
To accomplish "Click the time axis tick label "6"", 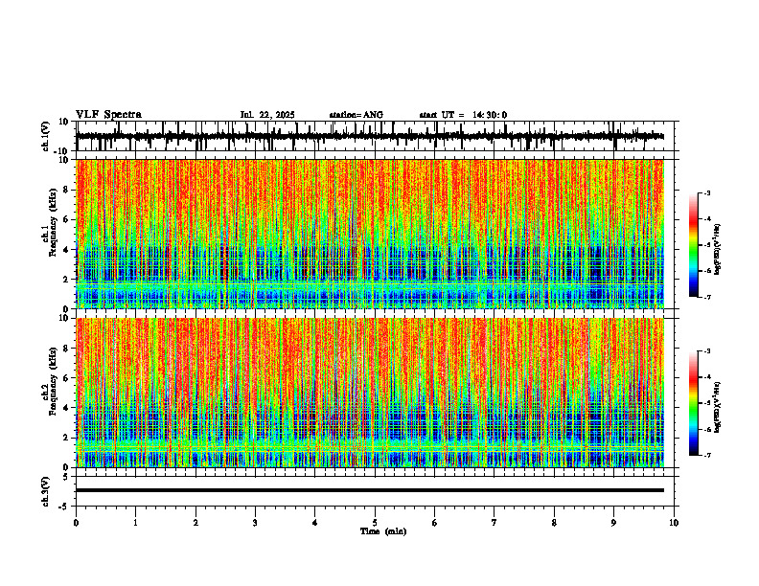I will (x=435, y=523).
